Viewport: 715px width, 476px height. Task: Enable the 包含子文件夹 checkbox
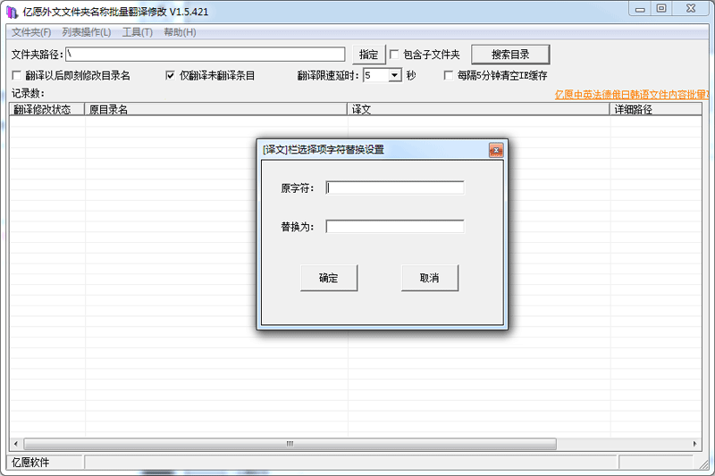tap(395, 54)
